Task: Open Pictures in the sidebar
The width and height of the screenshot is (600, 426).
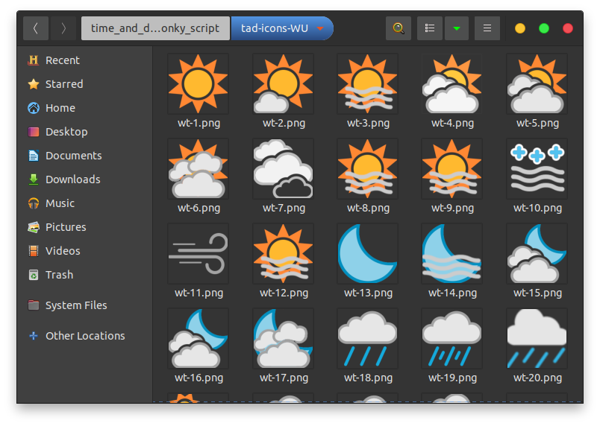Action: pyautogui.click(x=84, y=227)
